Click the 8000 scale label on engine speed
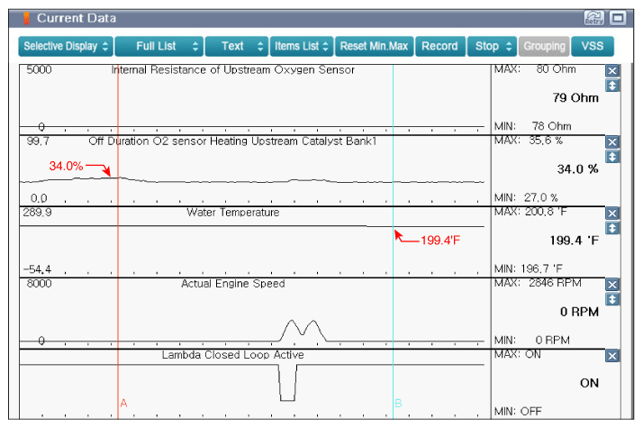 coord(39,284)
